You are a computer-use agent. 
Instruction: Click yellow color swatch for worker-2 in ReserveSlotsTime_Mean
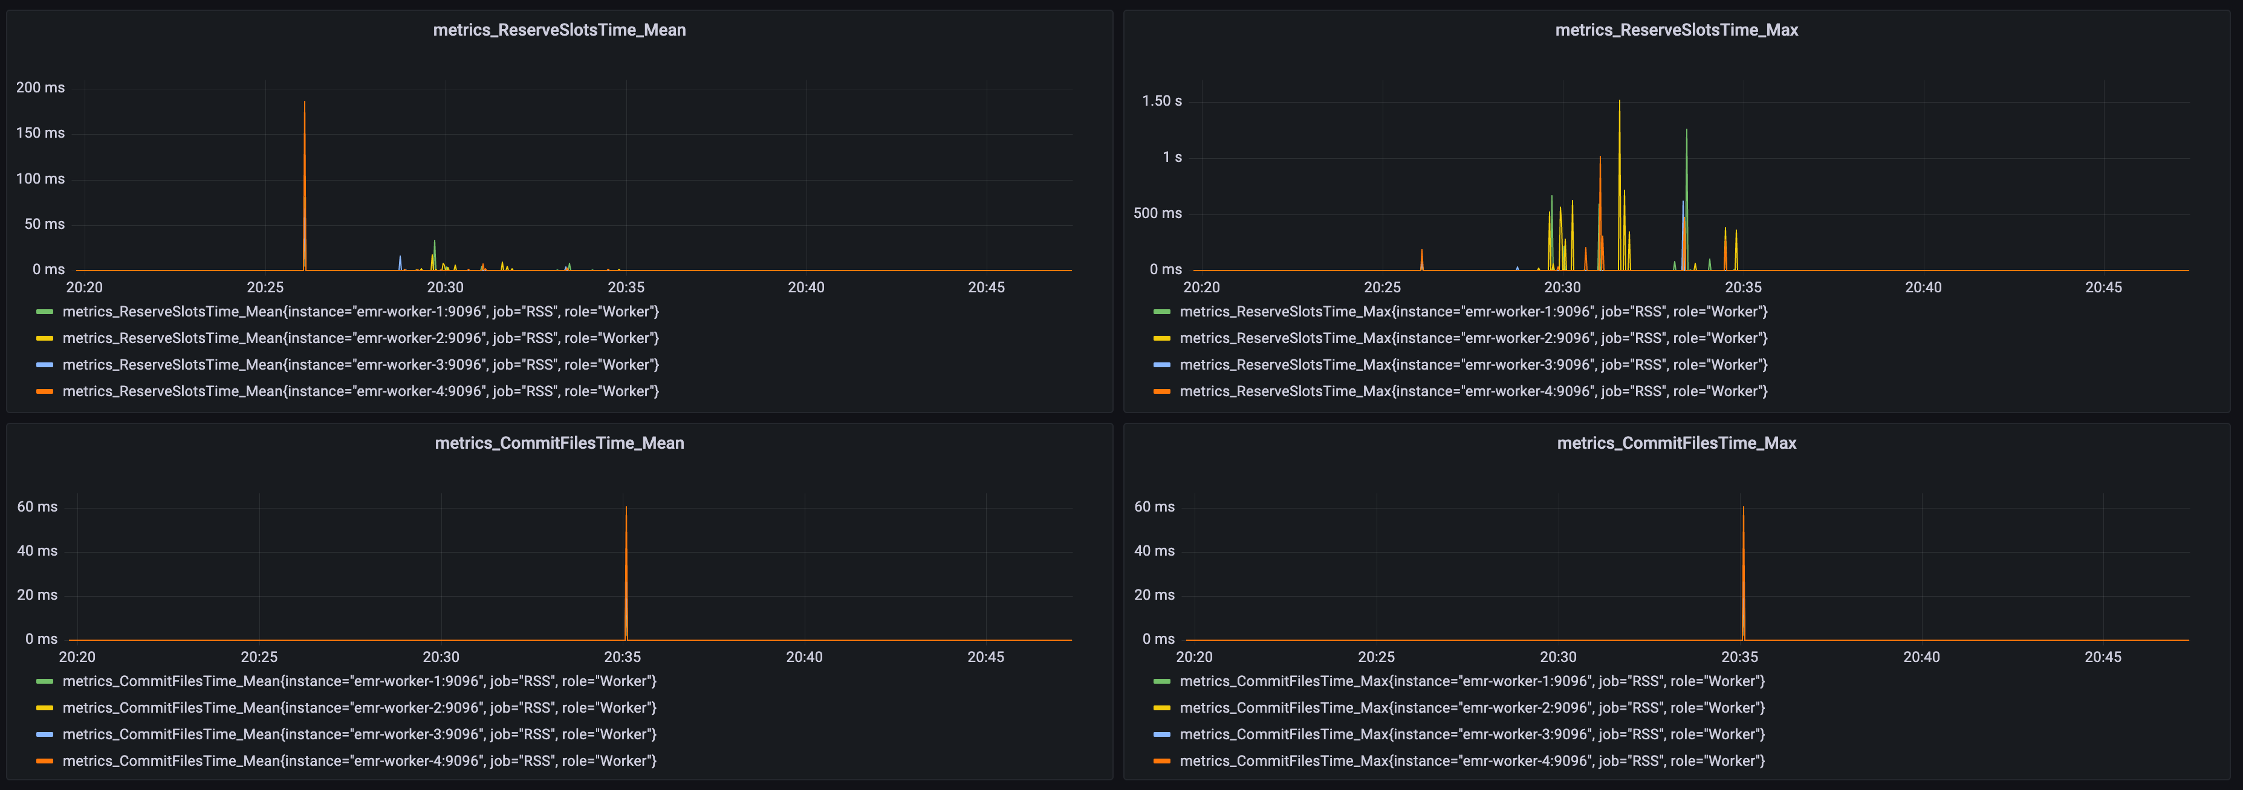pyautogui.click(x=44, y=338)
